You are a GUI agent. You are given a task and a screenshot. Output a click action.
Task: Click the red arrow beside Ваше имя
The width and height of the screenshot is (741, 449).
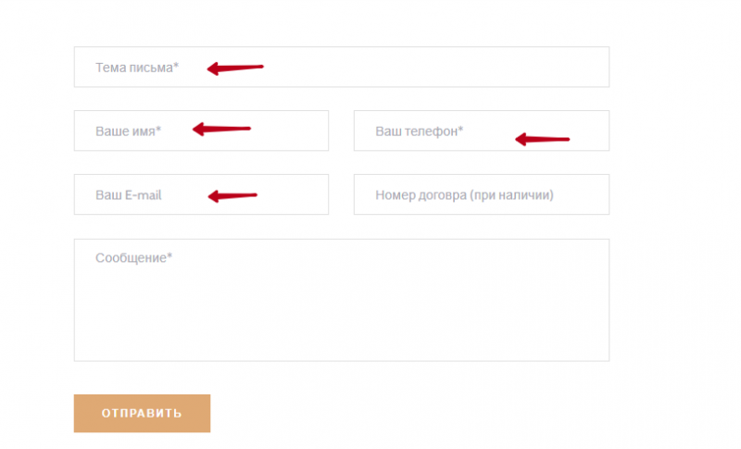tap(221, 130)
